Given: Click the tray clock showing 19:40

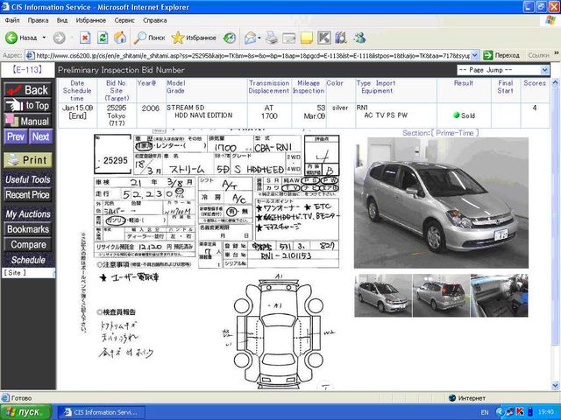Looking at the screenshot, I should [x=546, y=412].
